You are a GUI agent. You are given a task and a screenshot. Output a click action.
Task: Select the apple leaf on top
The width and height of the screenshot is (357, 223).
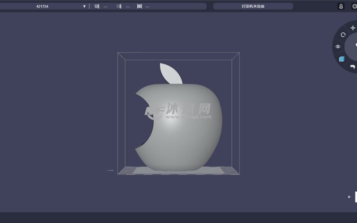170,73
